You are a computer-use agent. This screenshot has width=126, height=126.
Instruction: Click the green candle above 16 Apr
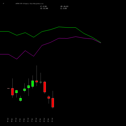tap(28, 87)
